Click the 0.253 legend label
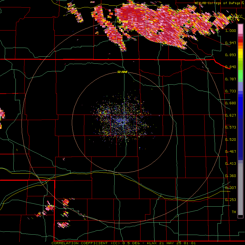Viewport: 245px width, 245px height. click(x=231, y=200)
